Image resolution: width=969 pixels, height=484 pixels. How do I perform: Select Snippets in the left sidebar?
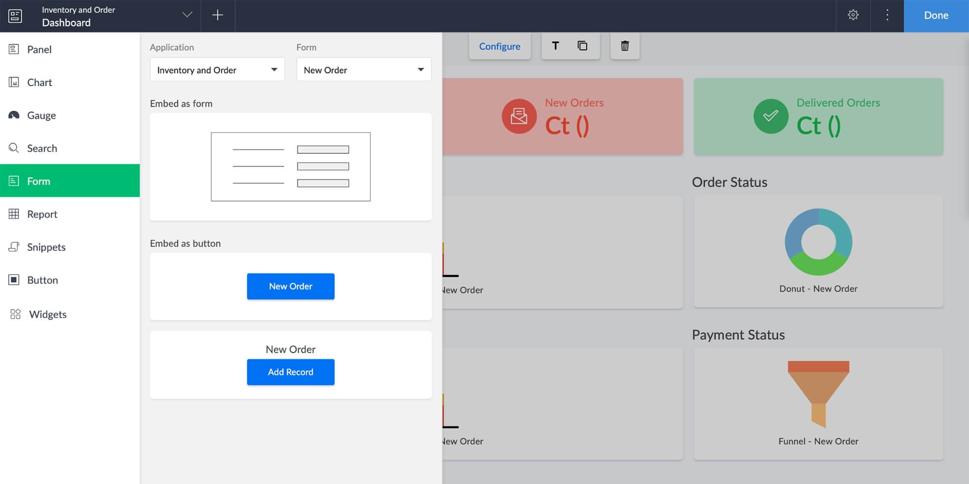coord(46,247)
